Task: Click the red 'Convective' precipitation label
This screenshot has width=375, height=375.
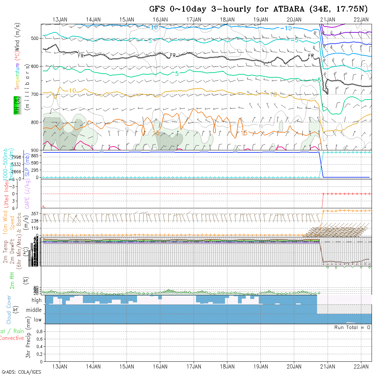Action: click(12, 338)
